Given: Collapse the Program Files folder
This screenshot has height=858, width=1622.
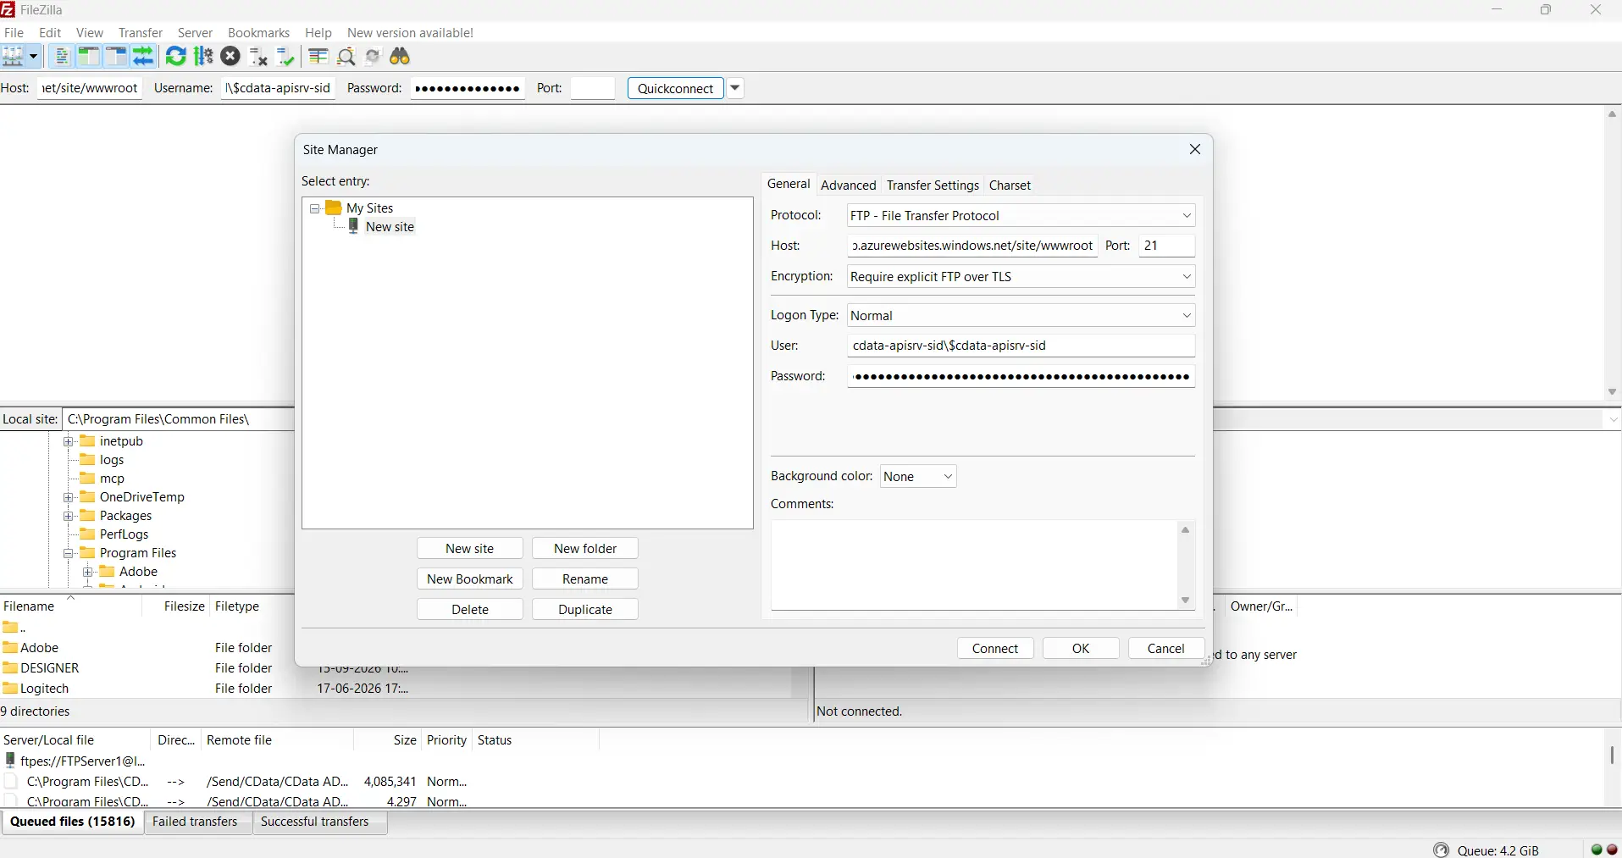Looking at the screenshot, I should point(69,553).
